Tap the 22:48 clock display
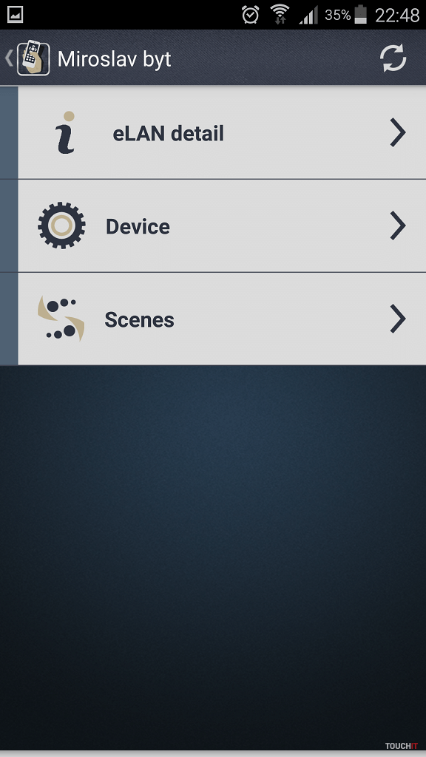Image resolution: width=426 pixels, height=757 pixels. [397, 16]
